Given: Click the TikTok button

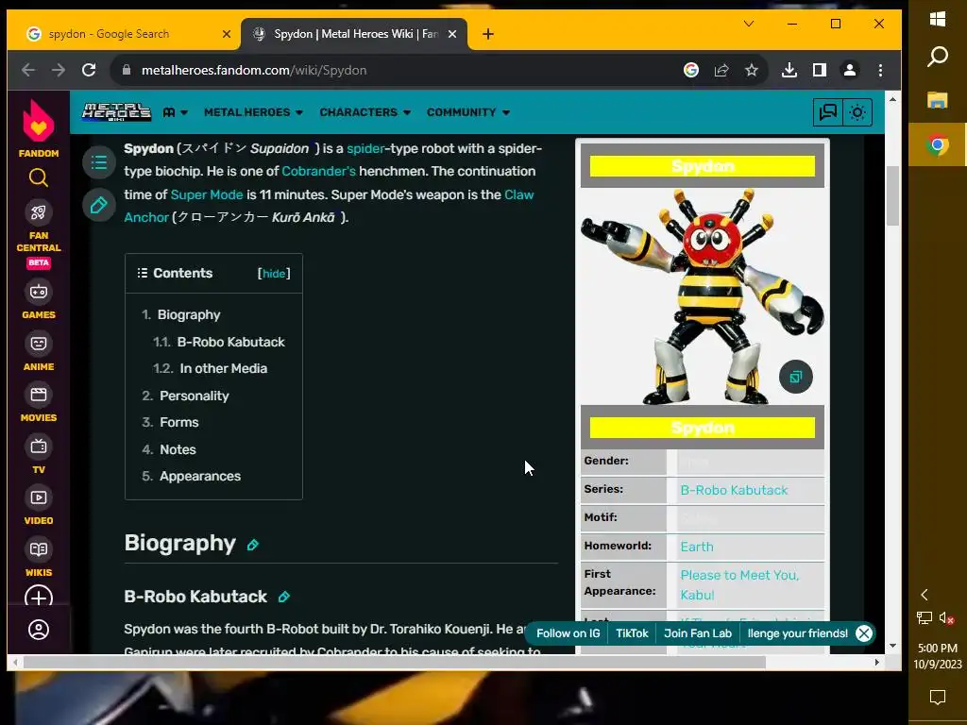Looking at the screenshot, I should click(632, 633).
